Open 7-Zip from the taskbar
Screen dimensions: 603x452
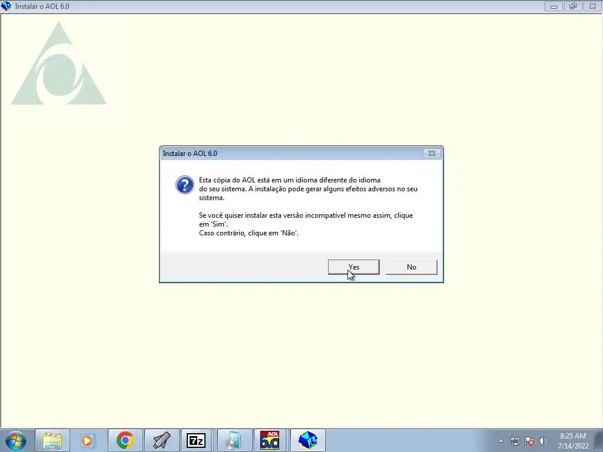[196, 440]
